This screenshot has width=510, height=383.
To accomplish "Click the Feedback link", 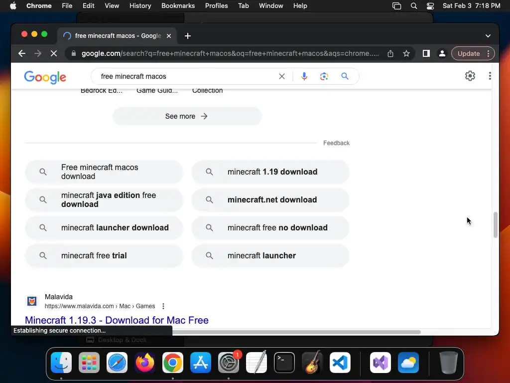I will [336, 143].
